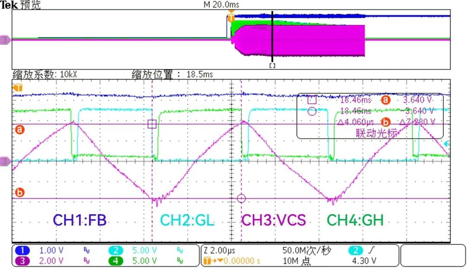
Task: Click the zoom bracket under the overview waveform
Action: 272,66
